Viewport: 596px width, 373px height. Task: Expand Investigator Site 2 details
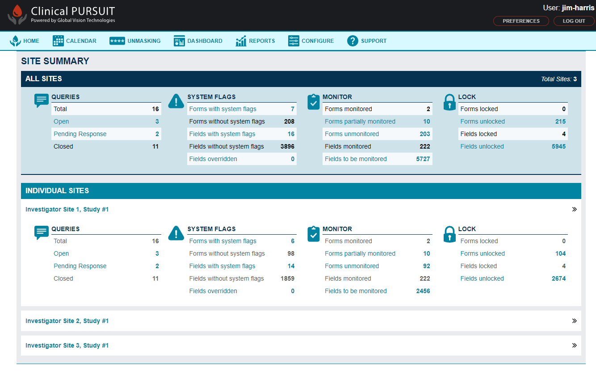(x=575, y=320)
